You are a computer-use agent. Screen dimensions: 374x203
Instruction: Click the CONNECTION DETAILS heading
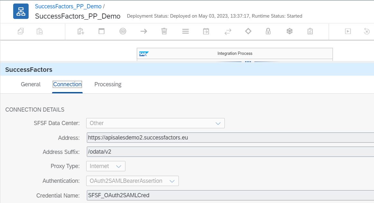point(35,109)
